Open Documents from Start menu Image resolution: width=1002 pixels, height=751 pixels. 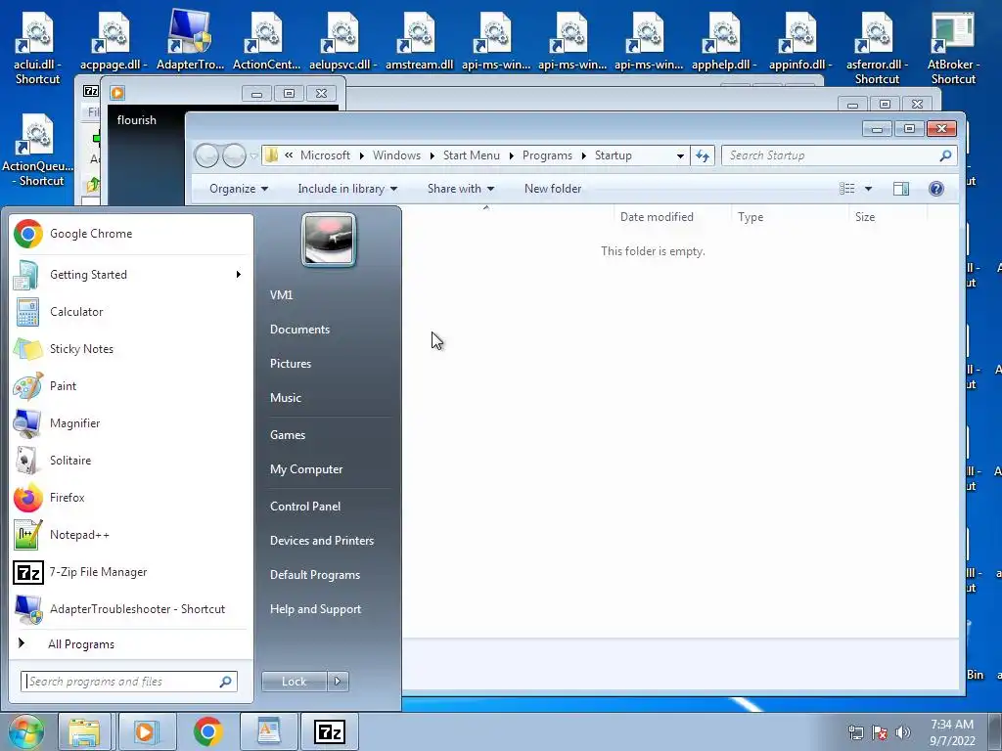299,330
